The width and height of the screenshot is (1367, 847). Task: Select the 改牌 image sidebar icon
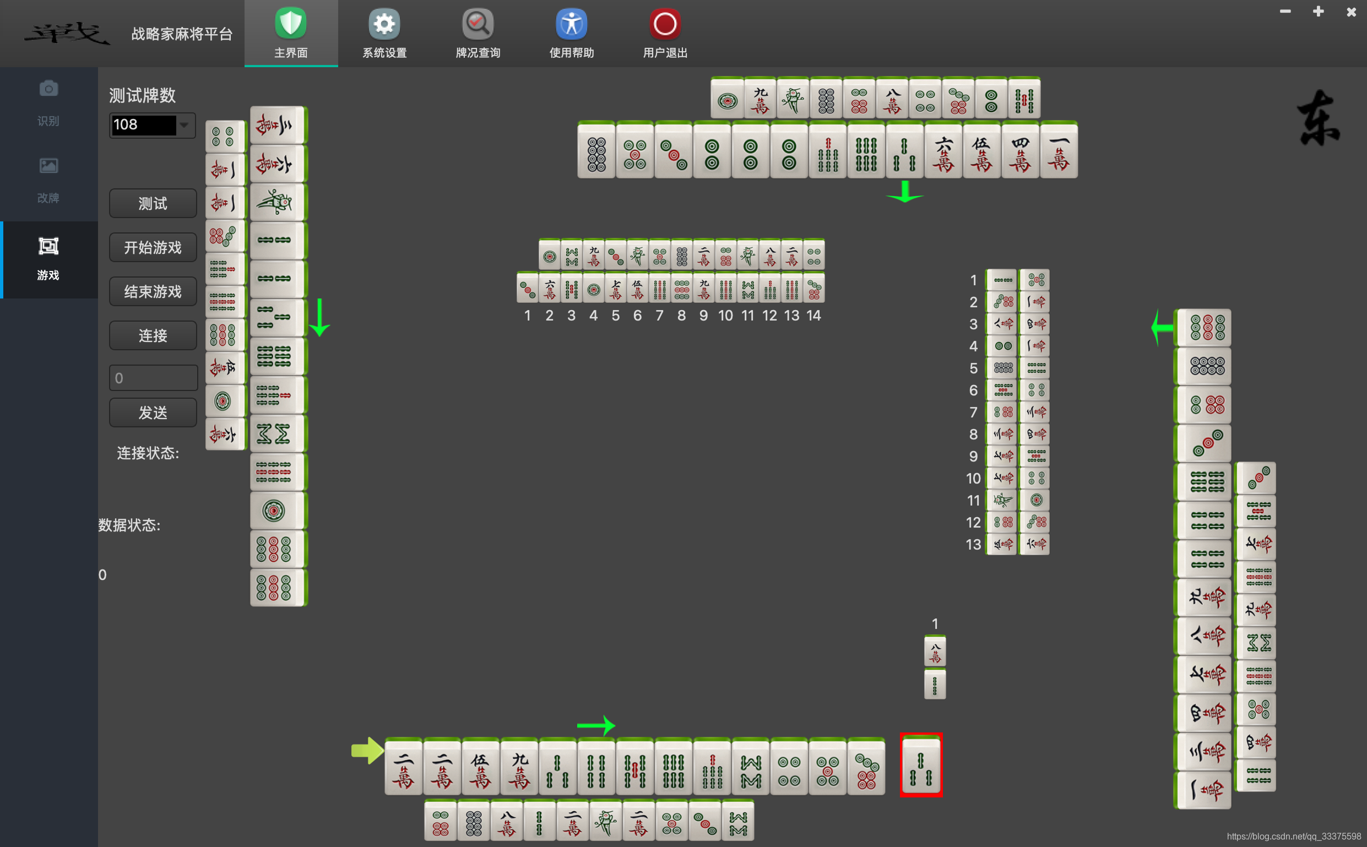(x=48, y=166)
